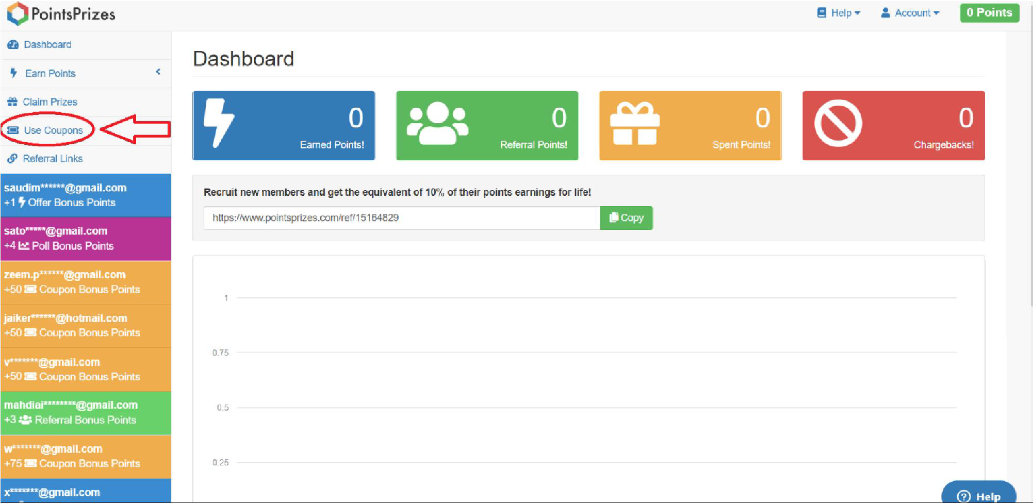1033x503 pixels.
Task: Click w*******@gmail.com +75 coupon entry
Action: point(86,456)
